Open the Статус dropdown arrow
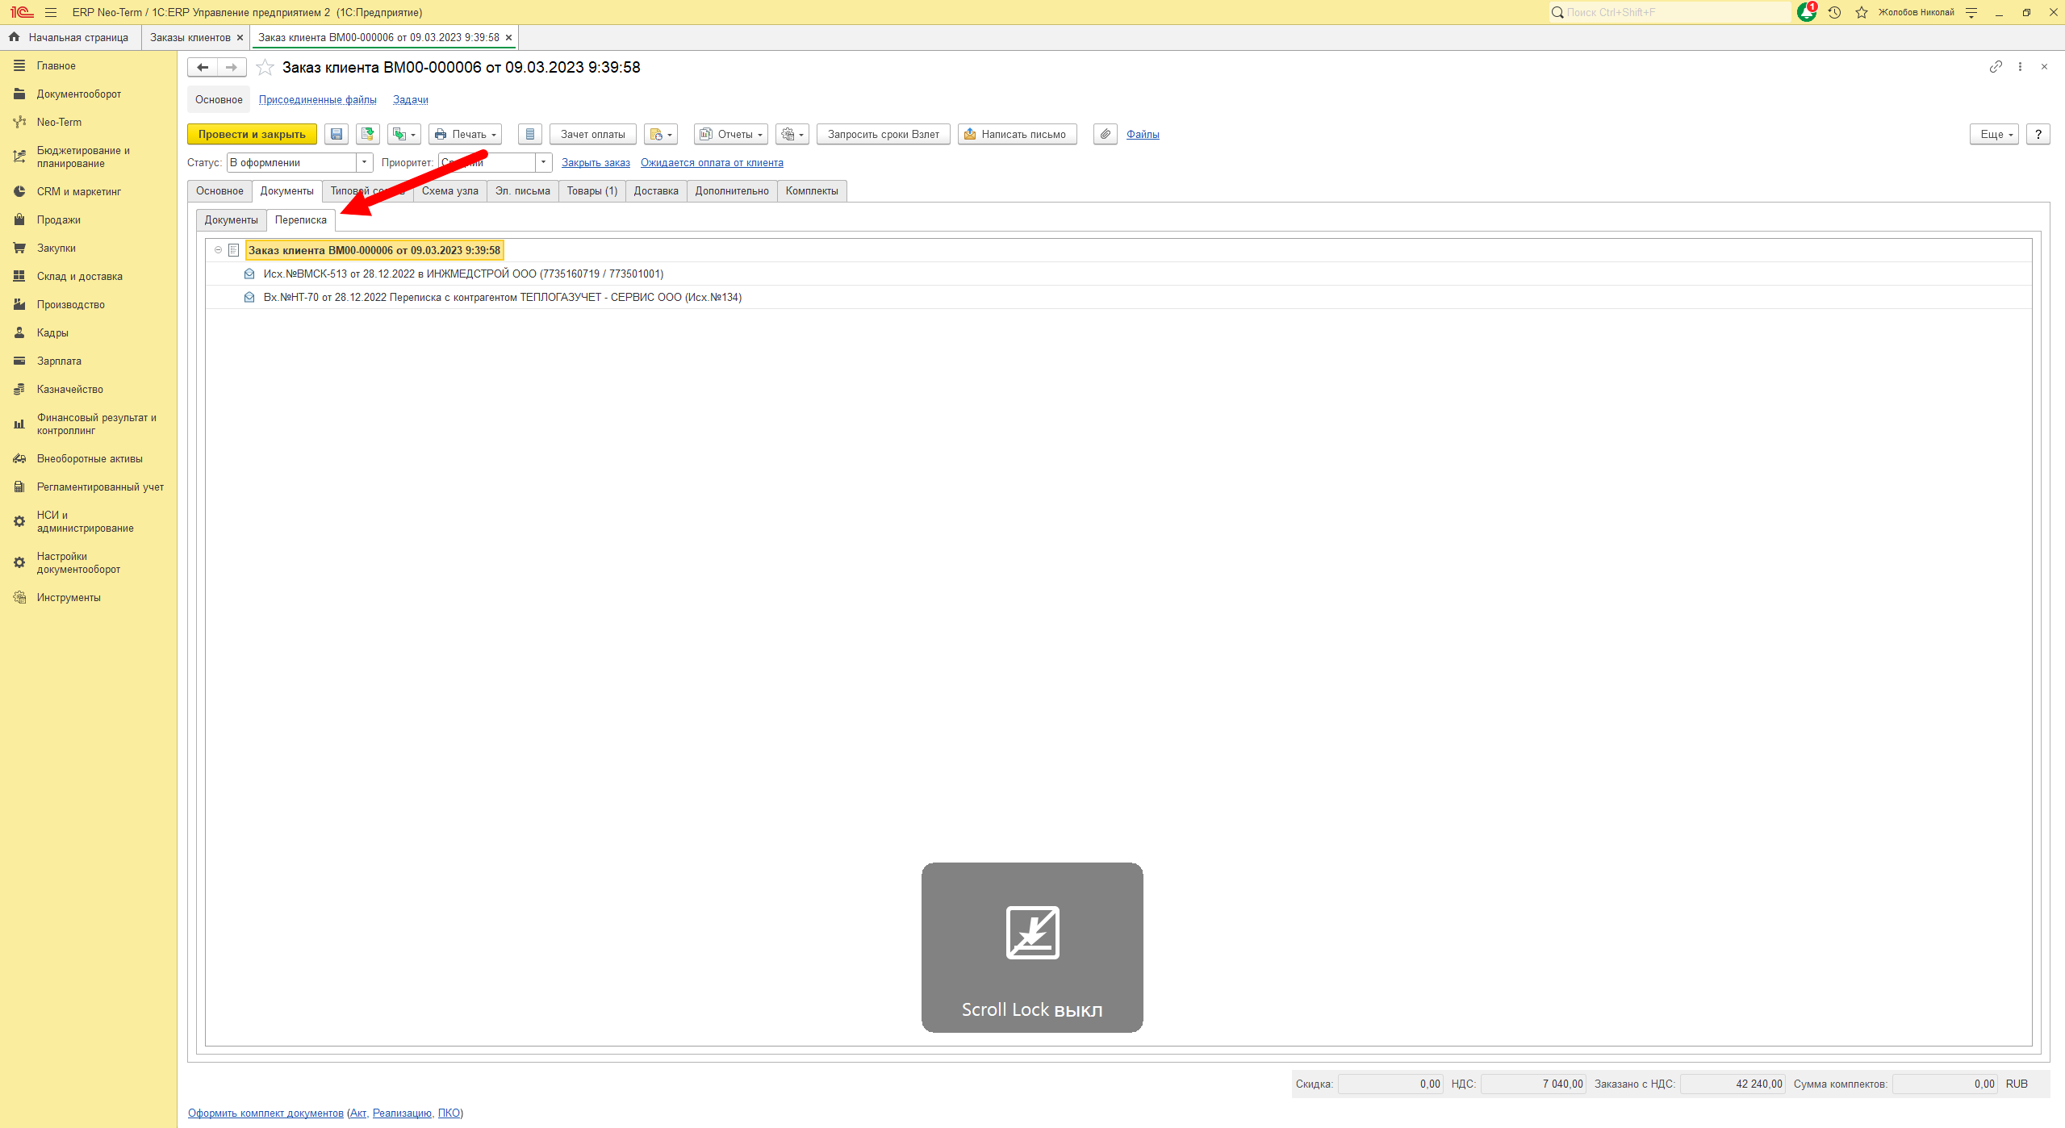Viewport: 2065px width, 1128px height. 365,162
